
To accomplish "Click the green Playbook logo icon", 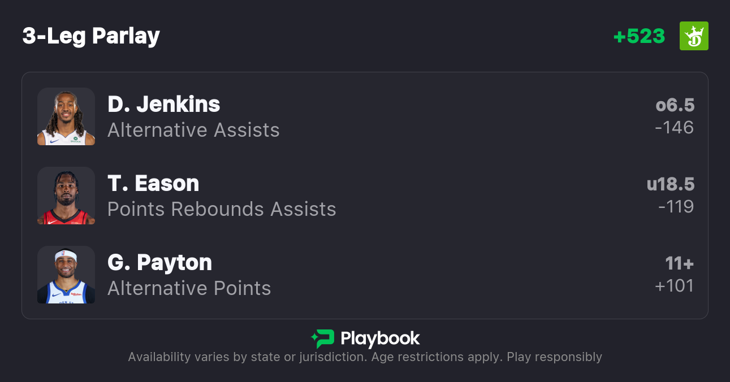I will 322,338.
